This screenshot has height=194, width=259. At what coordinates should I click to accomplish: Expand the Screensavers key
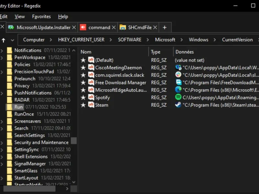tap(2, 122)
